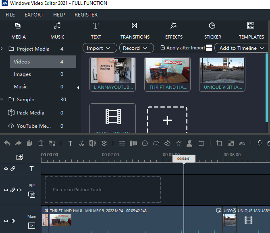Select the Crop tool icon
The width and height of the screenshot is (270, 233).
coord(219,143)
